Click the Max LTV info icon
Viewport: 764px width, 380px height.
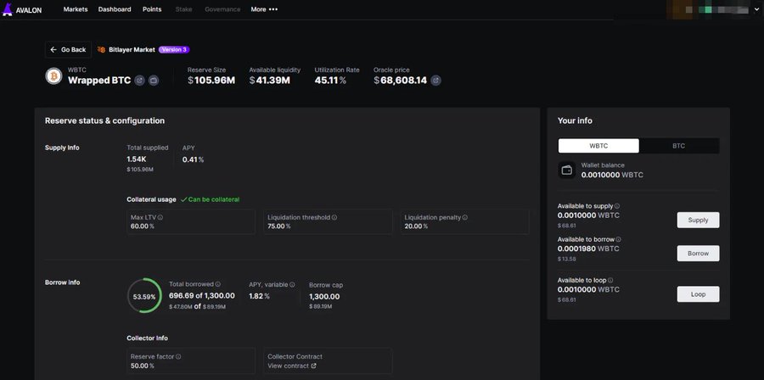click(x=160, y=217)
